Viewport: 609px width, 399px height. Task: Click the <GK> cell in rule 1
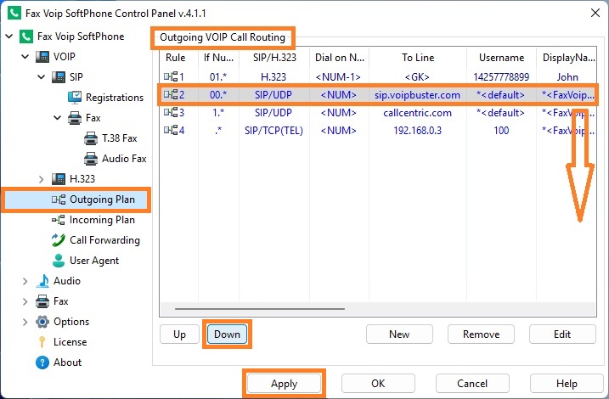tap(417, 77)
